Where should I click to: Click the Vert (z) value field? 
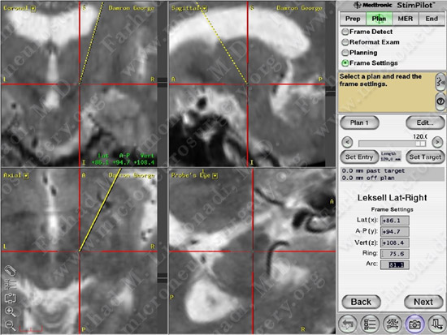(395, 243)
